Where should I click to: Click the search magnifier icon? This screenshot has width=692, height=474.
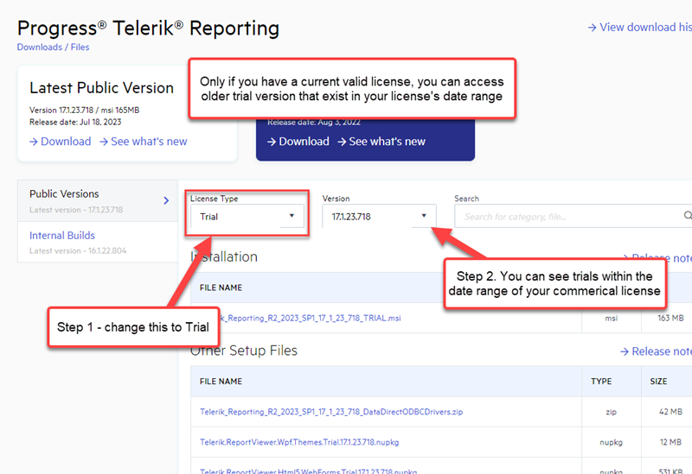(688, 216)
